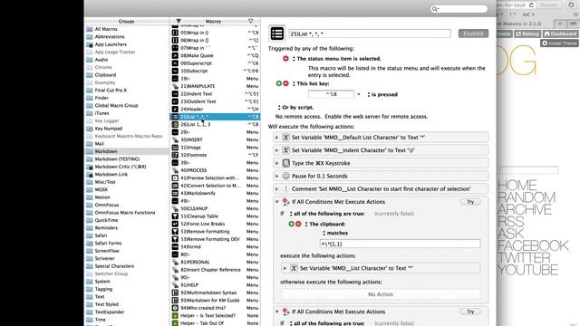Add a new trigger below hot key

click(279, 83)
